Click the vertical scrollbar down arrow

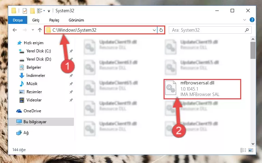click(253, 144)
